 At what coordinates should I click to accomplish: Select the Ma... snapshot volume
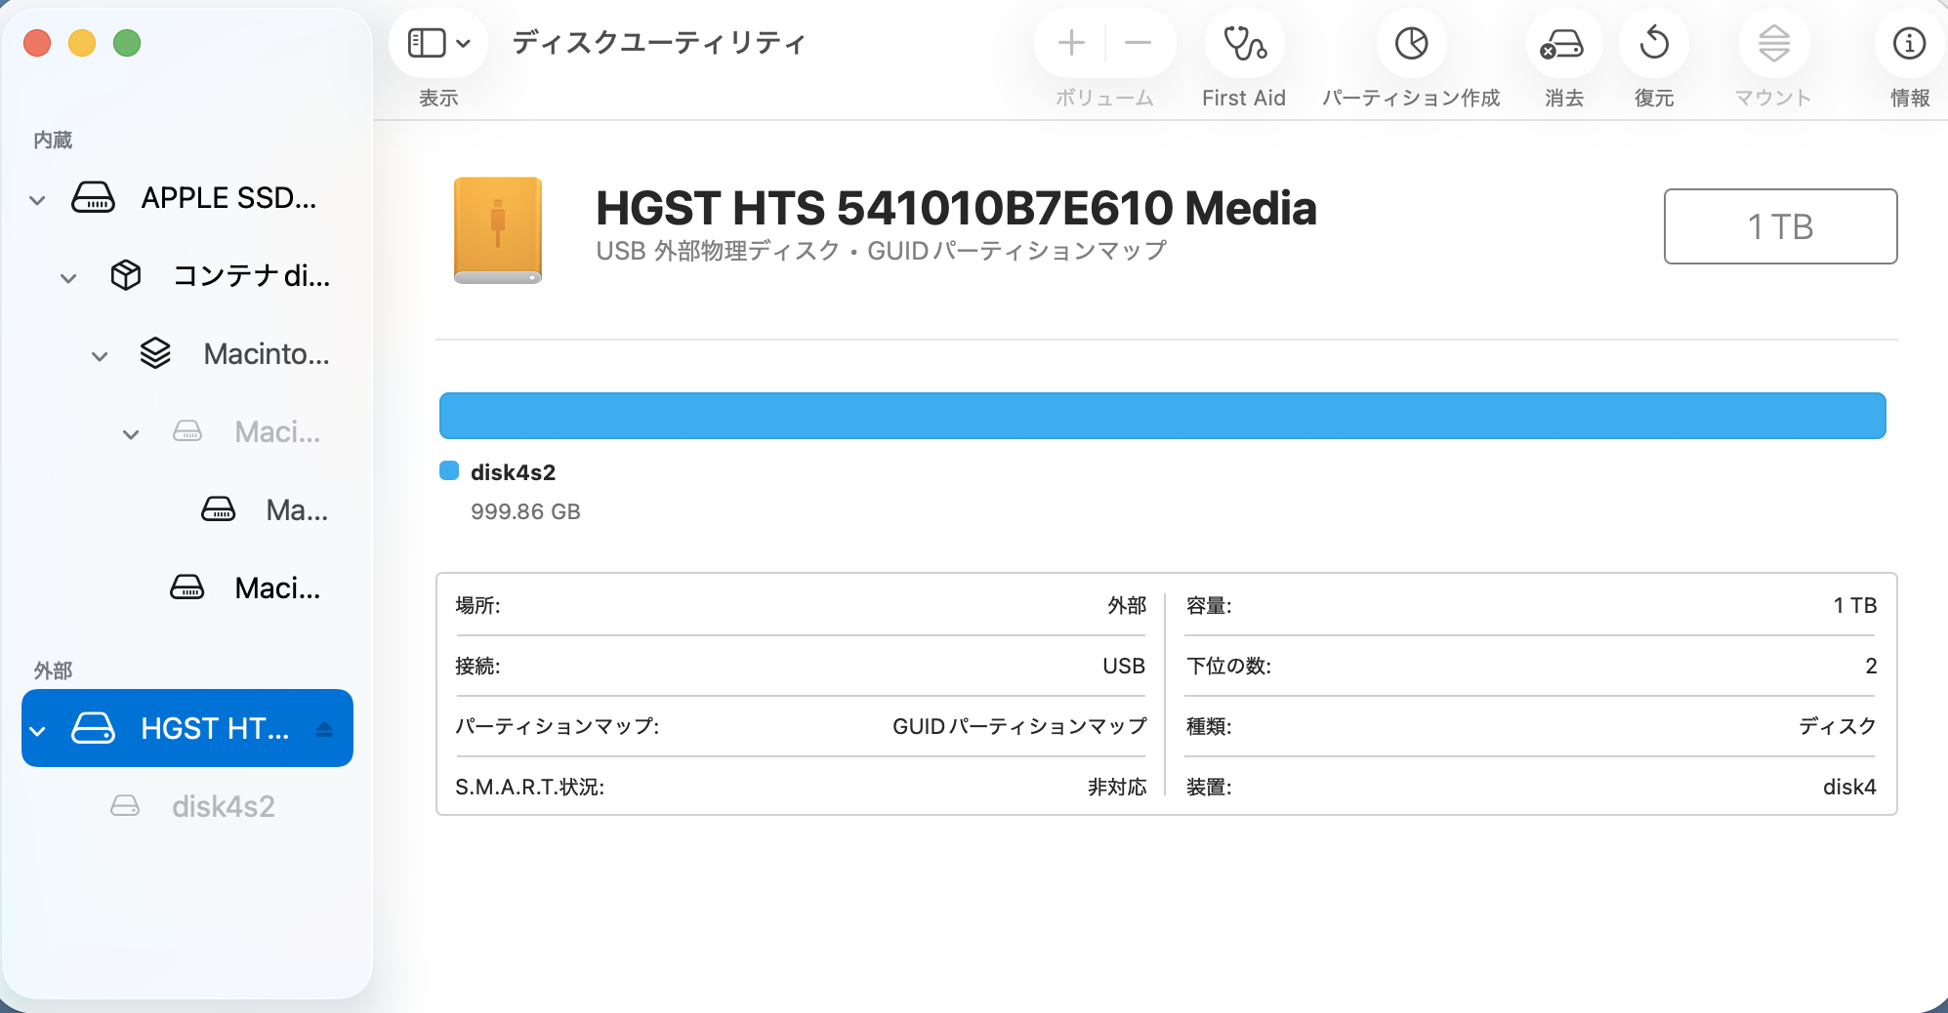pyautogui.click(x=187, y=510)
